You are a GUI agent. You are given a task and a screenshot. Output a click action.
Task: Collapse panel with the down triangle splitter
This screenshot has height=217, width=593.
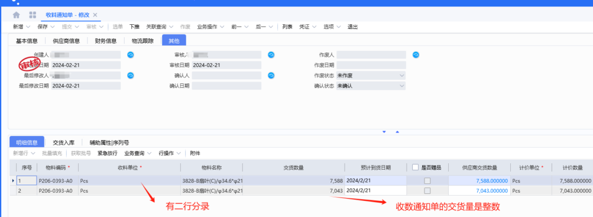pyautogui.click(x=385, y=132)
